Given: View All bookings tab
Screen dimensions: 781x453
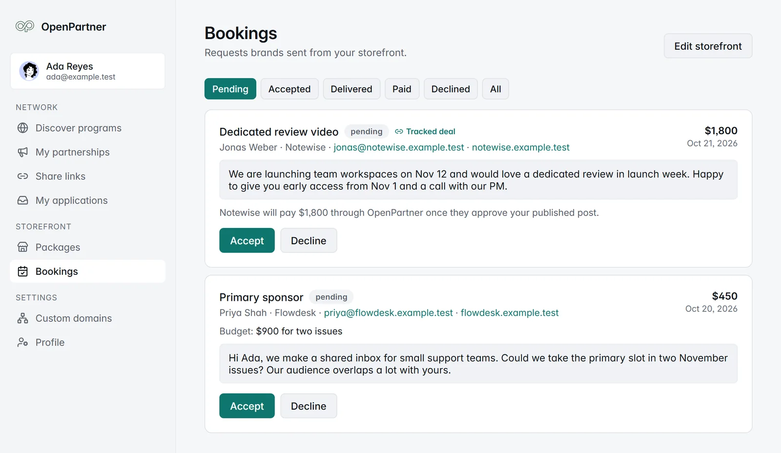Looking at the screenshot, I should click(x=495, y=89).
